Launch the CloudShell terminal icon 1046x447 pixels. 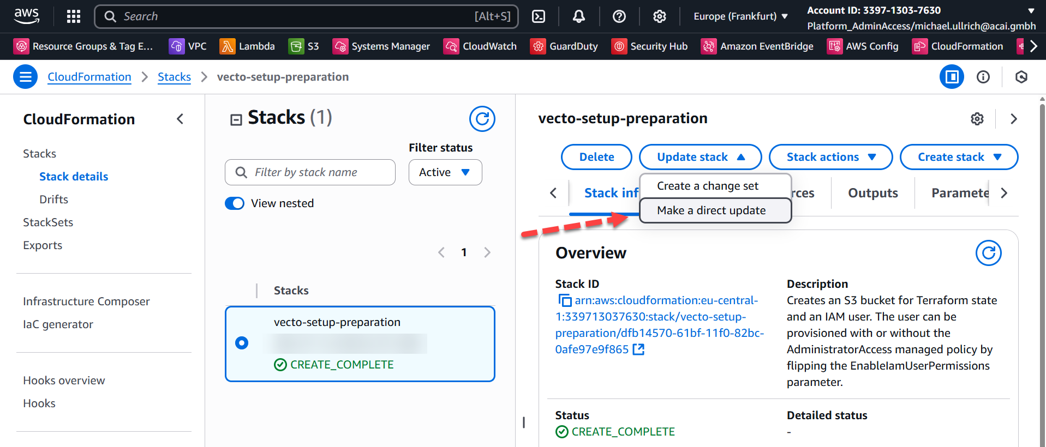(539, 16)
